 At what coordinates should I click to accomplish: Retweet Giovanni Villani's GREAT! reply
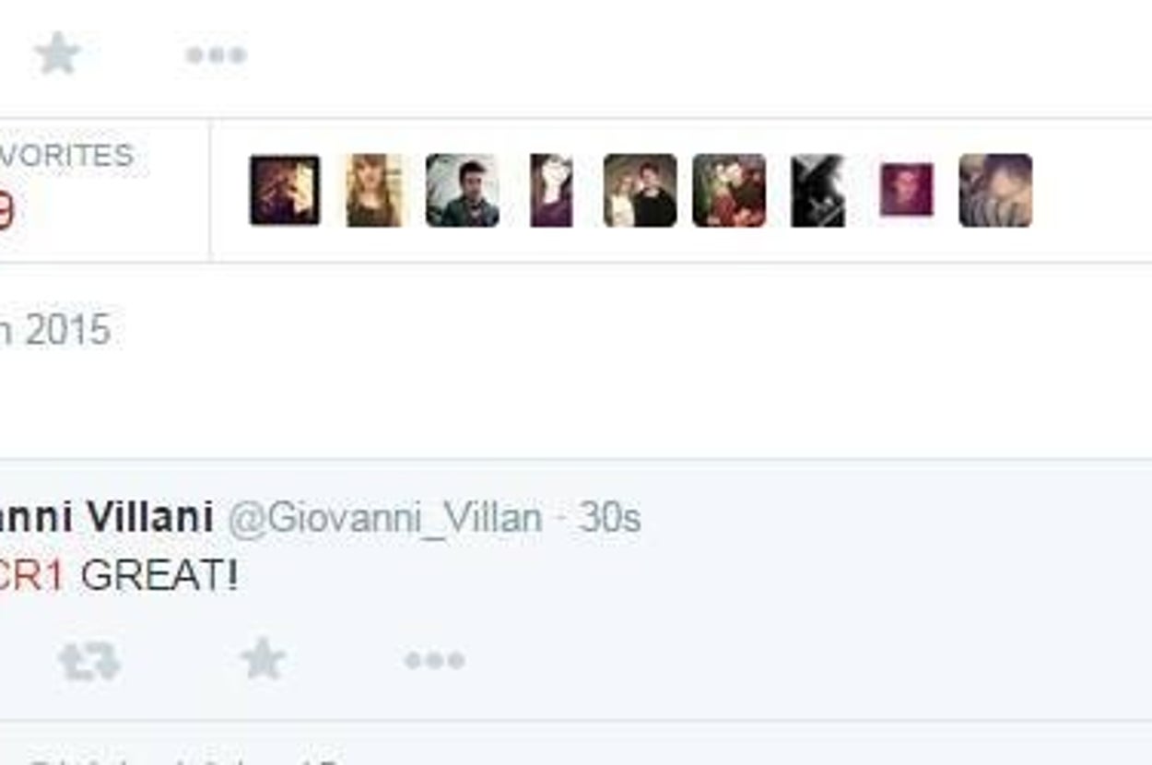pos(89,661)
